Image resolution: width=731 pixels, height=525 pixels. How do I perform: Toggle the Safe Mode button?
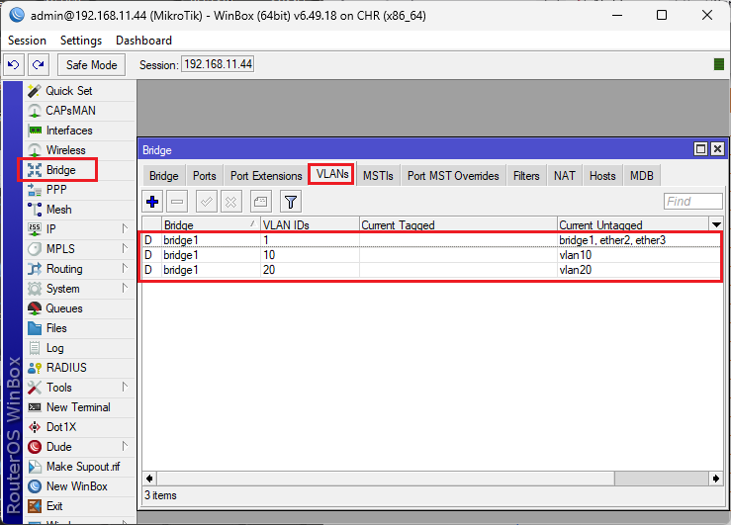coord(91,64)
